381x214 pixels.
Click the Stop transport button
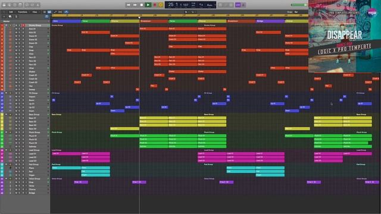142,5
